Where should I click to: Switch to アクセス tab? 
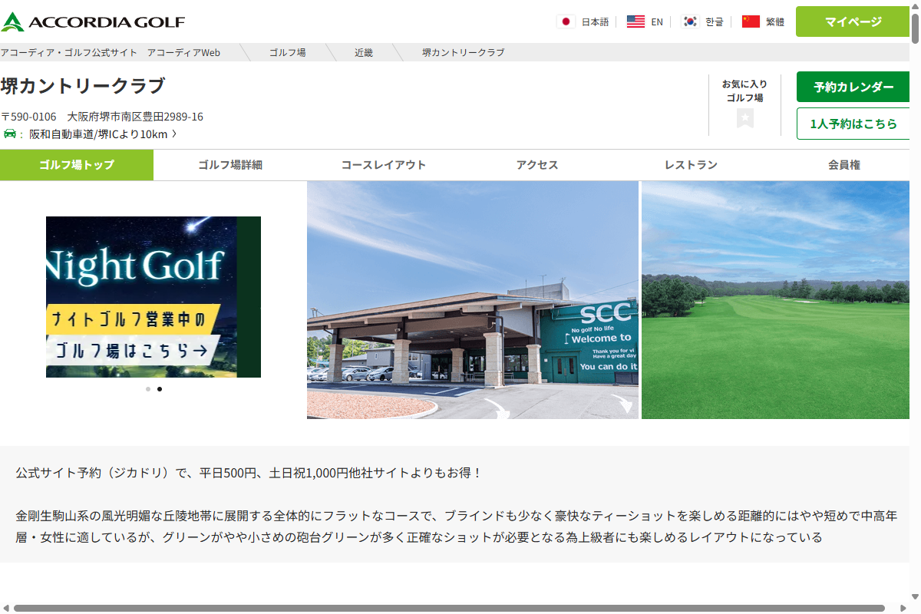click(537, 165)
